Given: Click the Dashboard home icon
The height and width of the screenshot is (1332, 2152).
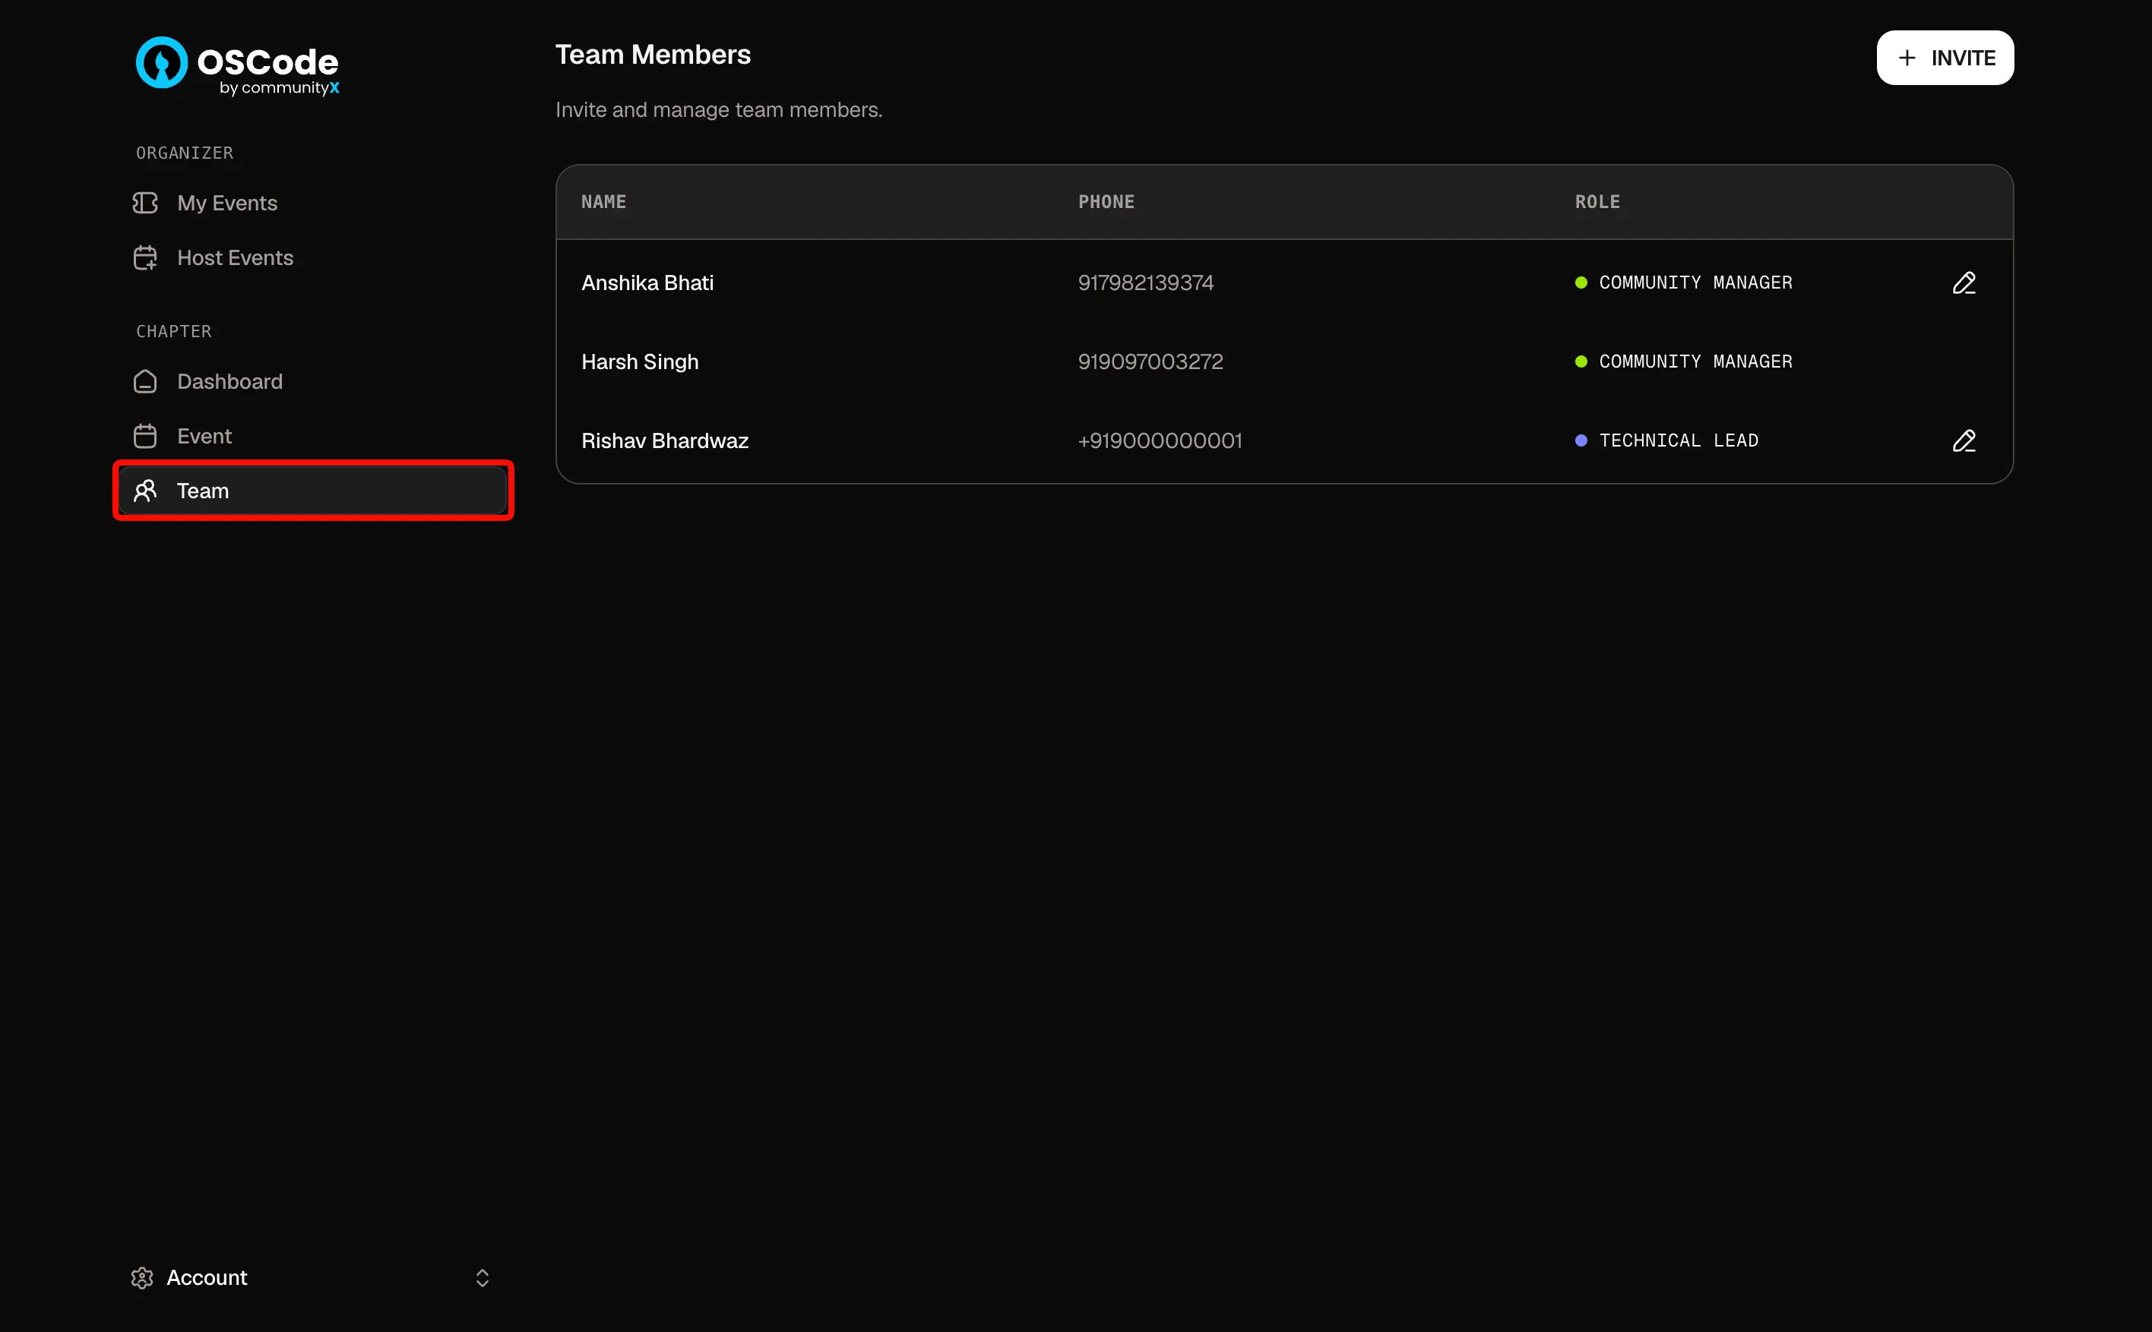Looking at the screenshot, I should [145, 381].
